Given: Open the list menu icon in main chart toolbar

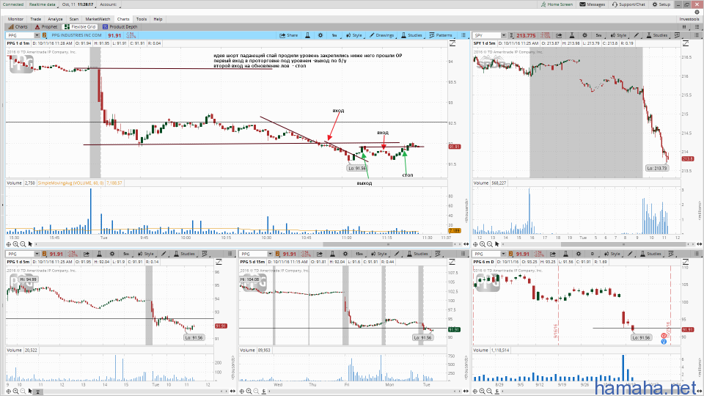Looking at the screenshot, I should [463, 35].
